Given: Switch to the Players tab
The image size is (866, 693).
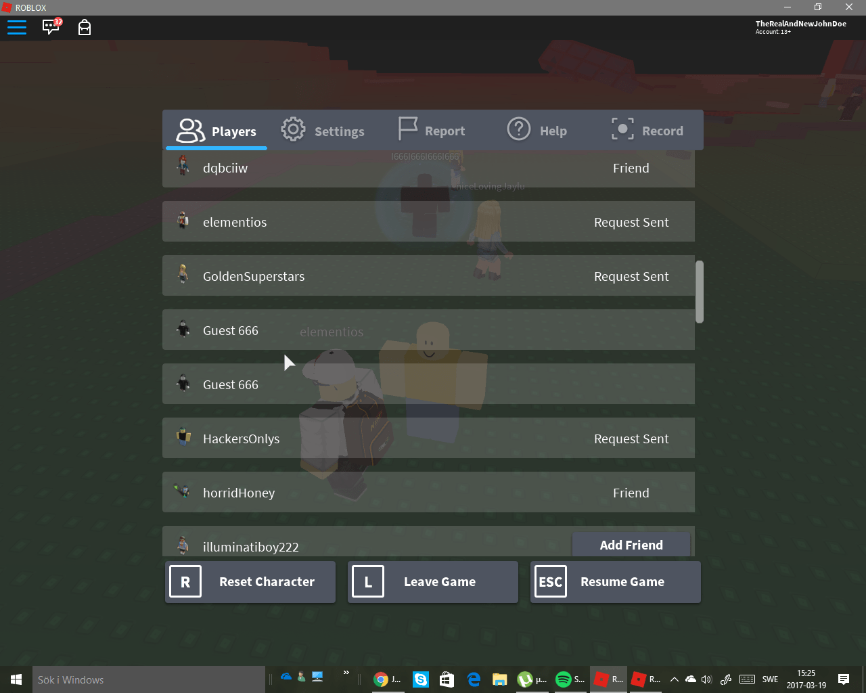Looking at the screenshot, I should (x=216, y=130).
